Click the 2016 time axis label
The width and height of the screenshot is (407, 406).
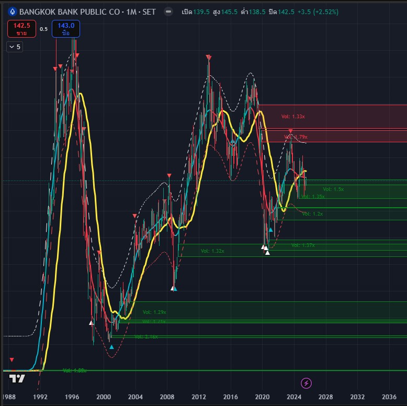click(231, 397)
